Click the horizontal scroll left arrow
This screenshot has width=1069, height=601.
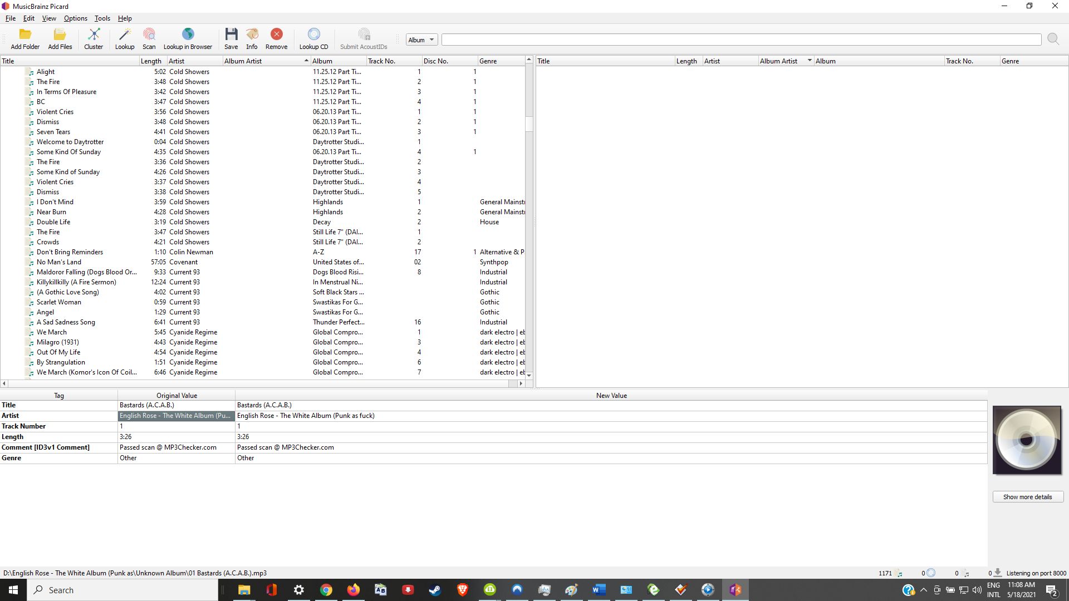click(x=4, y=383)
